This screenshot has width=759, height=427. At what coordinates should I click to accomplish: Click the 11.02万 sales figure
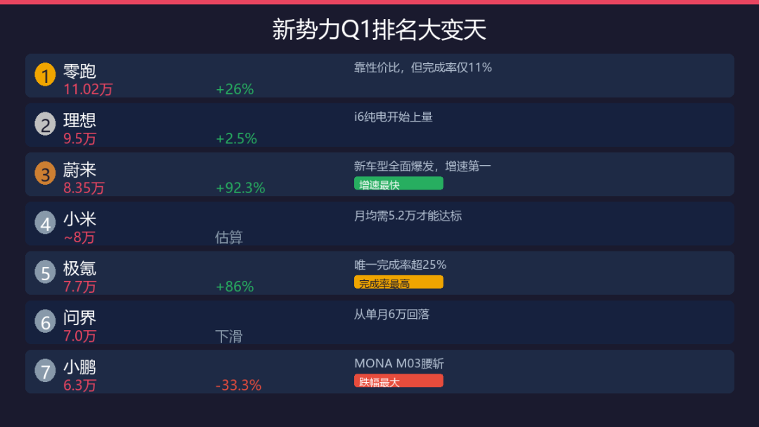click(x=88, y=89)
